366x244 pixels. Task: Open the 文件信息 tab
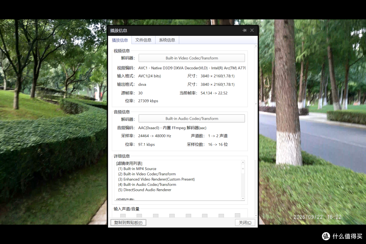(x=143, y=40)
